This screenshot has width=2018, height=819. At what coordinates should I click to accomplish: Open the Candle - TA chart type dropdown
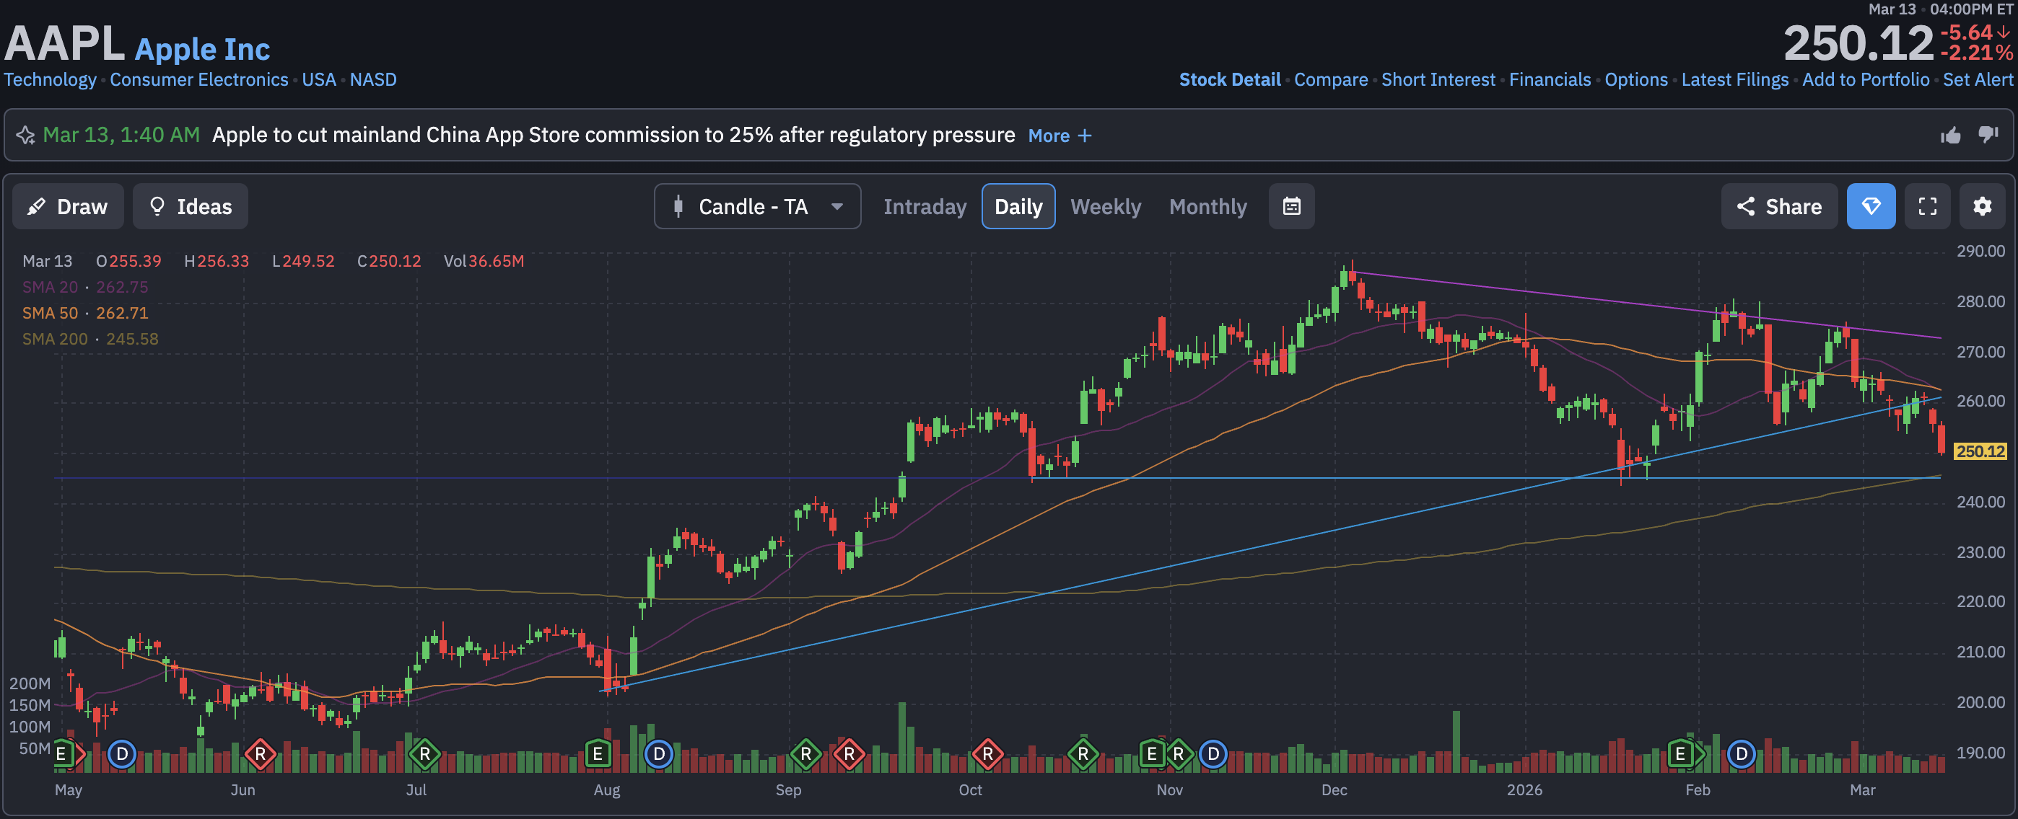(756, 206)
